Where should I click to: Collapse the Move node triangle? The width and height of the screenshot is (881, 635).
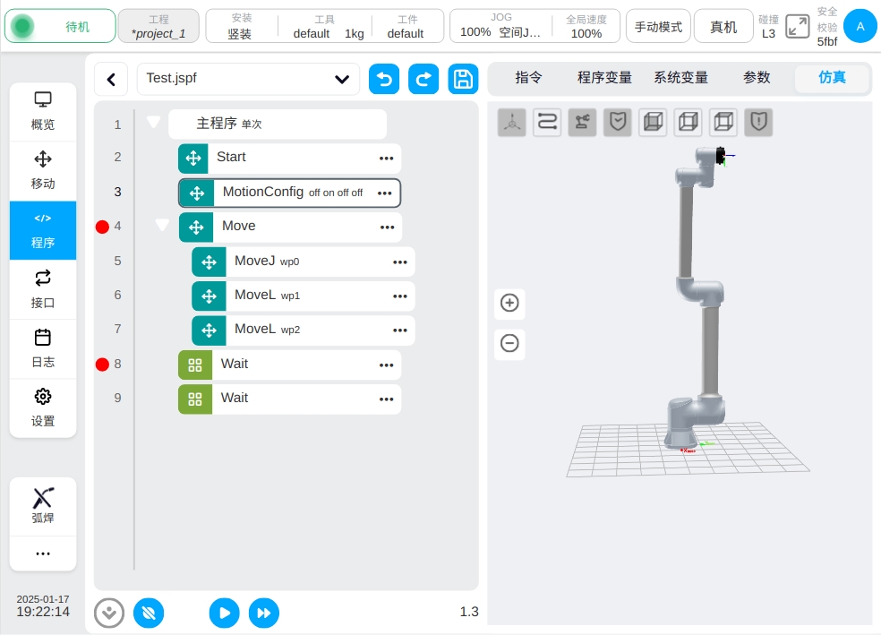tap(162, 226)
